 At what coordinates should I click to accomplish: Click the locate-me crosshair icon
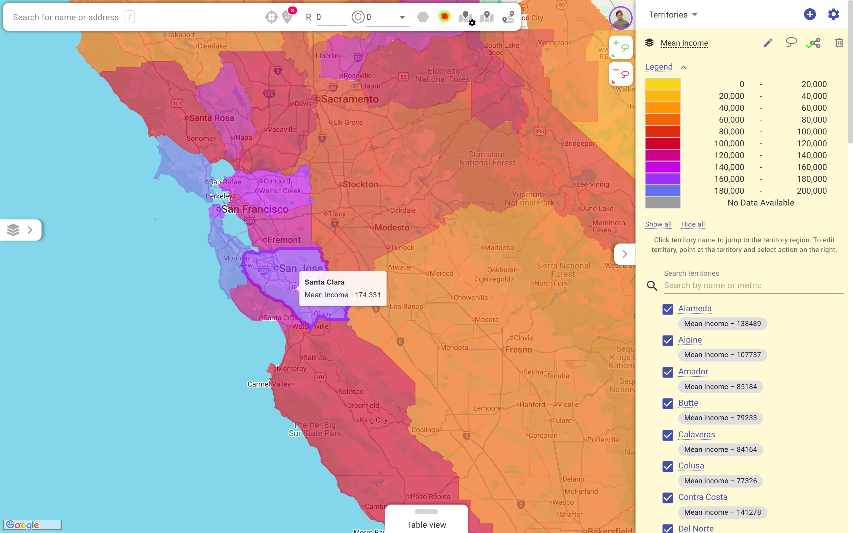pos(271,17)
